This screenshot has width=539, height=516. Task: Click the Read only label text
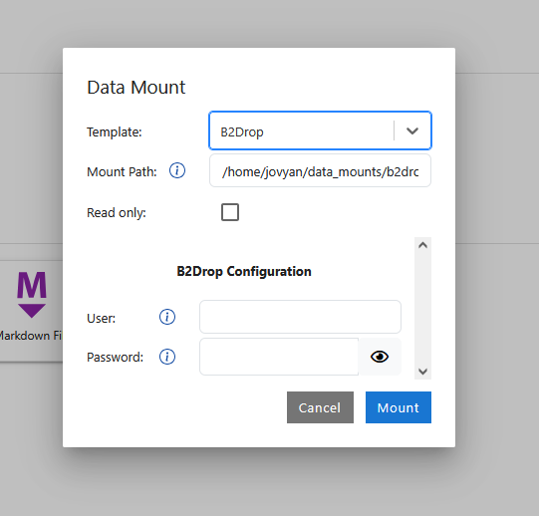[x=117, y=213]
